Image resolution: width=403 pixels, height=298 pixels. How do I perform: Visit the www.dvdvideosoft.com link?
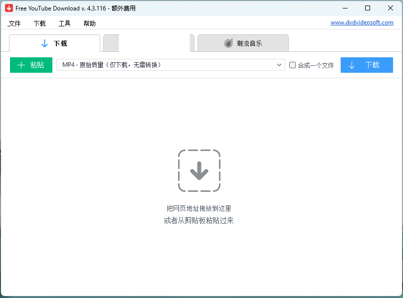[x=362, y=22]
